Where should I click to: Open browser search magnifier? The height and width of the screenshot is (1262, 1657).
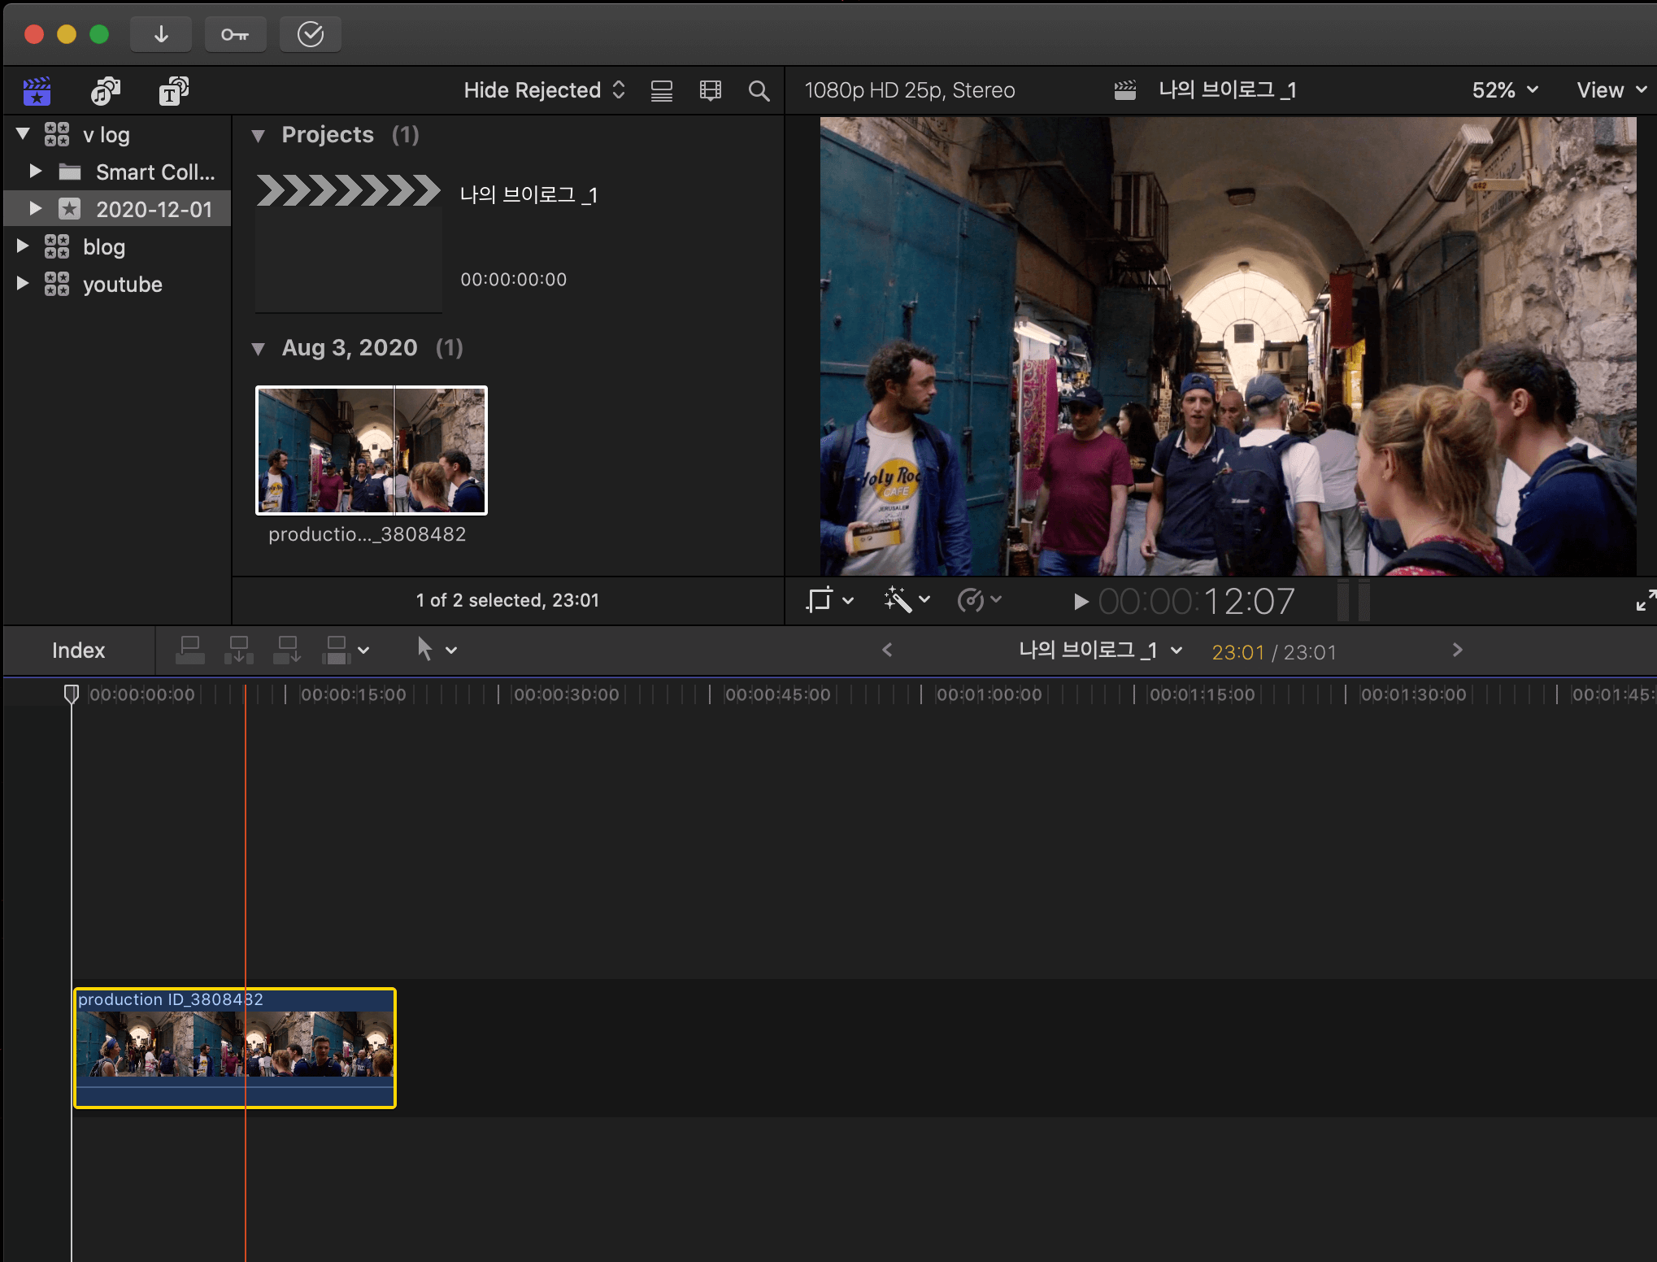(758, 90)
